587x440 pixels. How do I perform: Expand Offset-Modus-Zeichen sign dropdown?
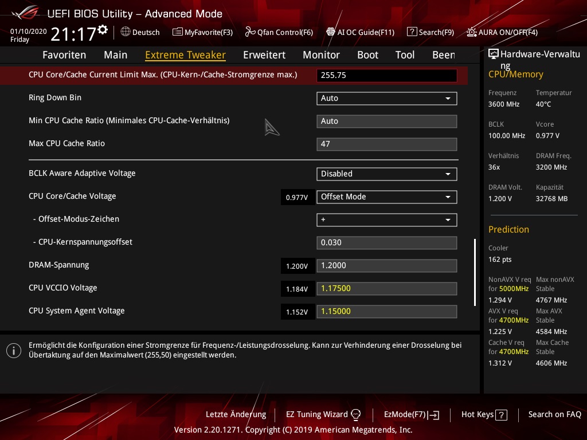[x=387, y=220]
